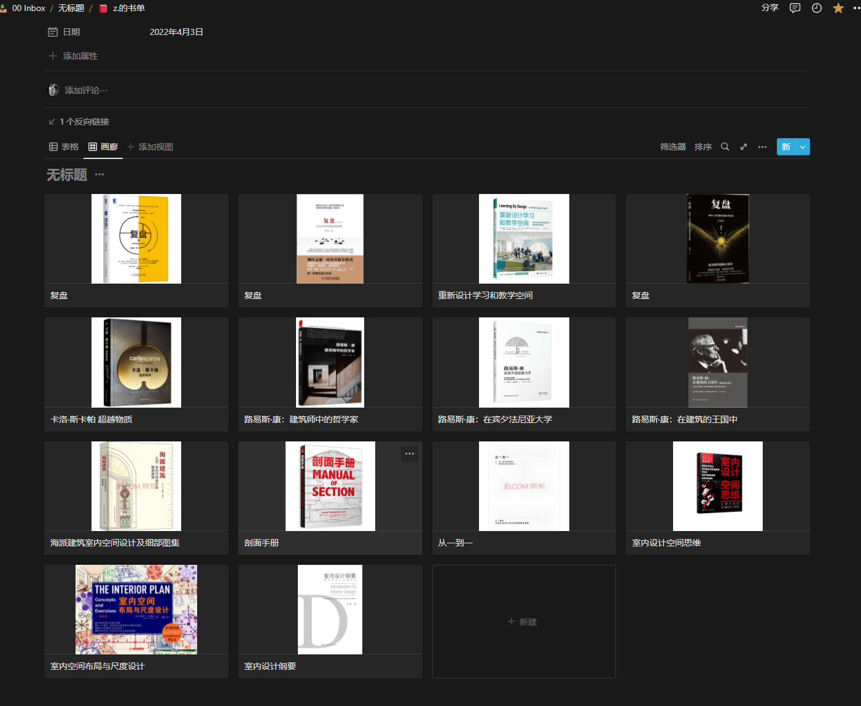Open the 重新设计学习和教学空间 book cover
861x706 pixels.
[x=524, y=239]
